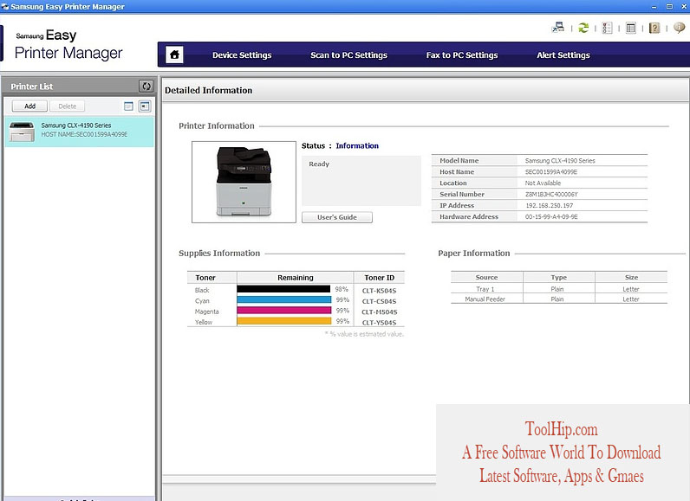Click the Samsung CLX-4190 printer thumbnail icon

(22, 132)
